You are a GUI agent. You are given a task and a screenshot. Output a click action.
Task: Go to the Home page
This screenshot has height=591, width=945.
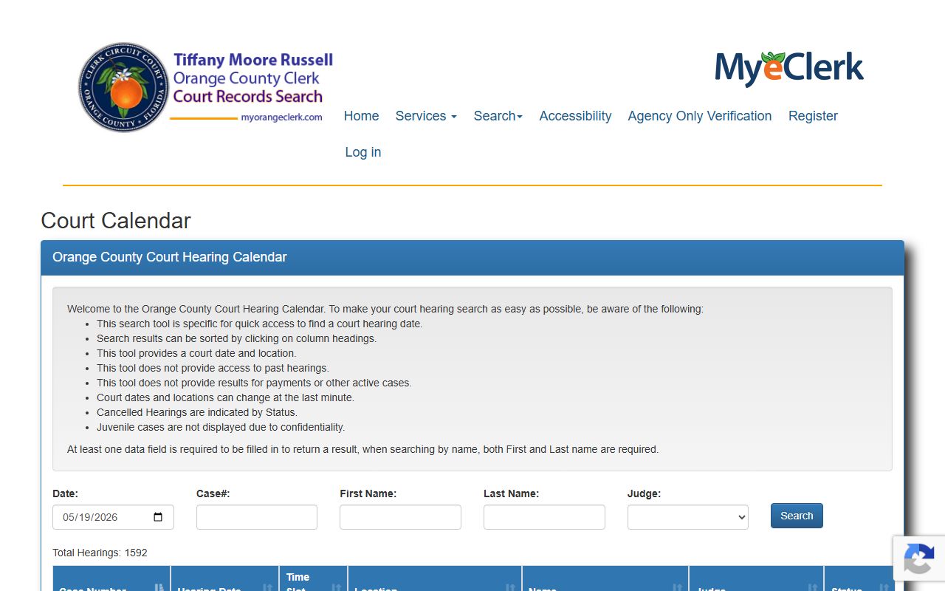(x=361, y=116)
